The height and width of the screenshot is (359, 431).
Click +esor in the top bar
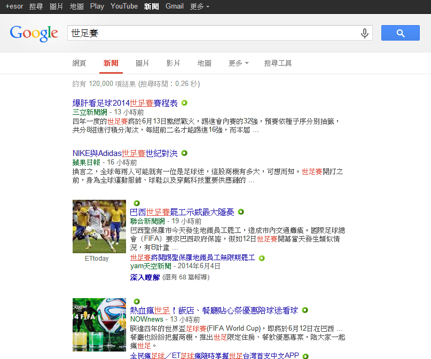click(14, 6)
